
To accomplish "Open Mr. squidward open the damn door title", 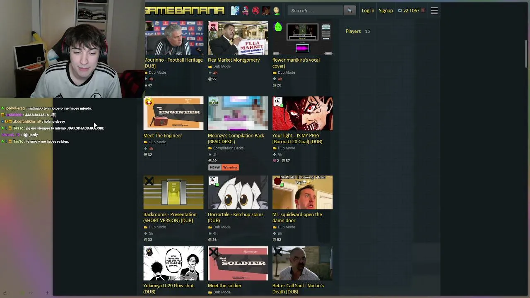I will click(x=297, y=218).
